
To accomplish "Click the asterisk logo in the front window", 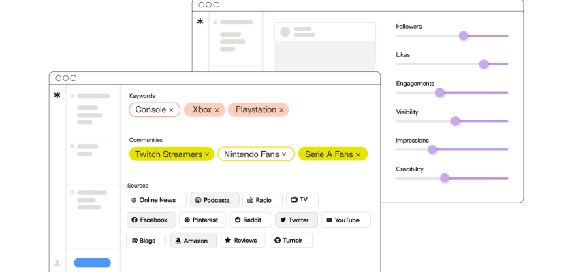I will click(x=57, y=95).
